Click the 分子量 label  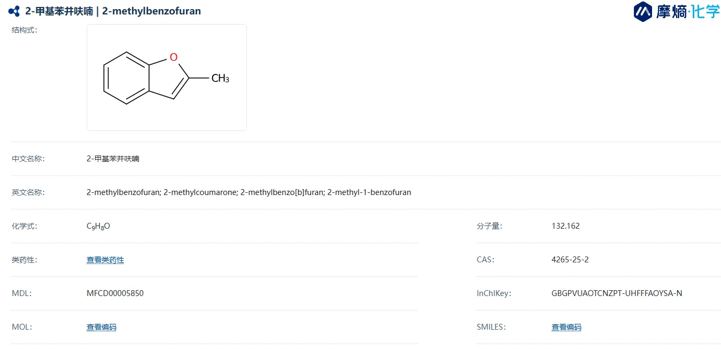coord(490,226)
